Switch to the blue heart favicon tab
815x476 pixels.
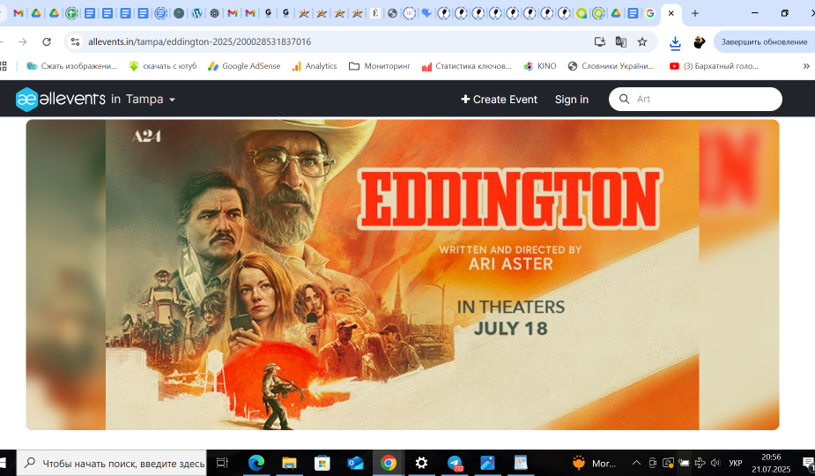coord(426,13)
